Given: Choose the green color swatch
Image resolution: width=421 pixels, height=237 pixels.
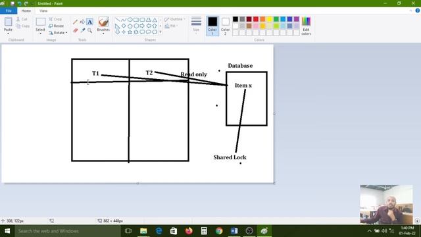Looking at the screenshot, I should (276, 19).
